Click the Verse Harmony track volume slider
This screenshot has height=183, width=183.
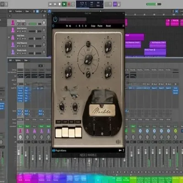[35, 31]
